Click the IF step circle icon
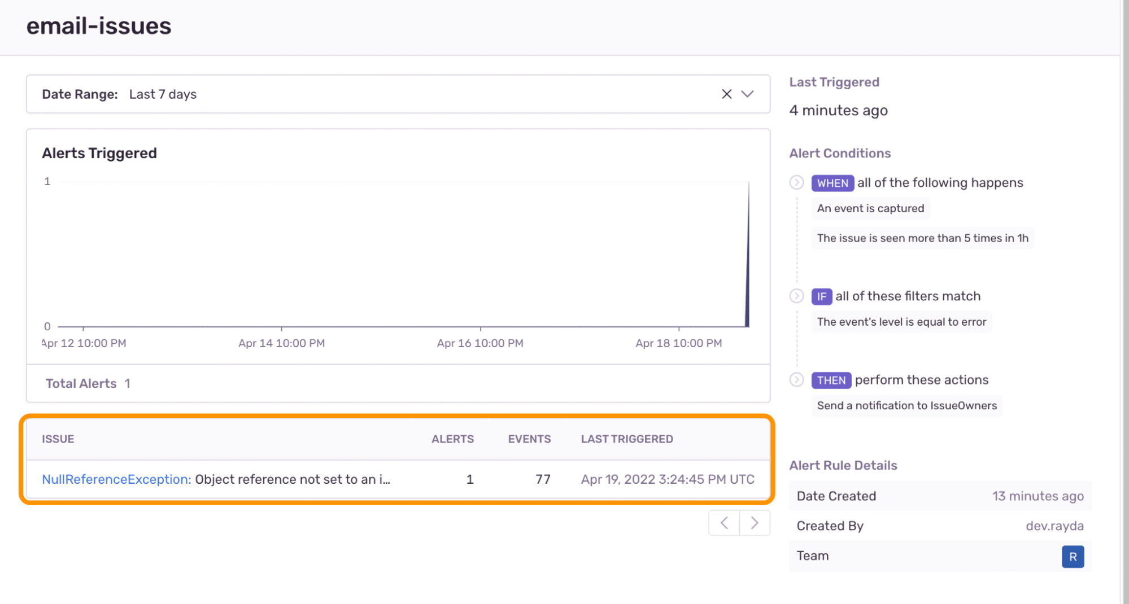 tap(796, 296)
